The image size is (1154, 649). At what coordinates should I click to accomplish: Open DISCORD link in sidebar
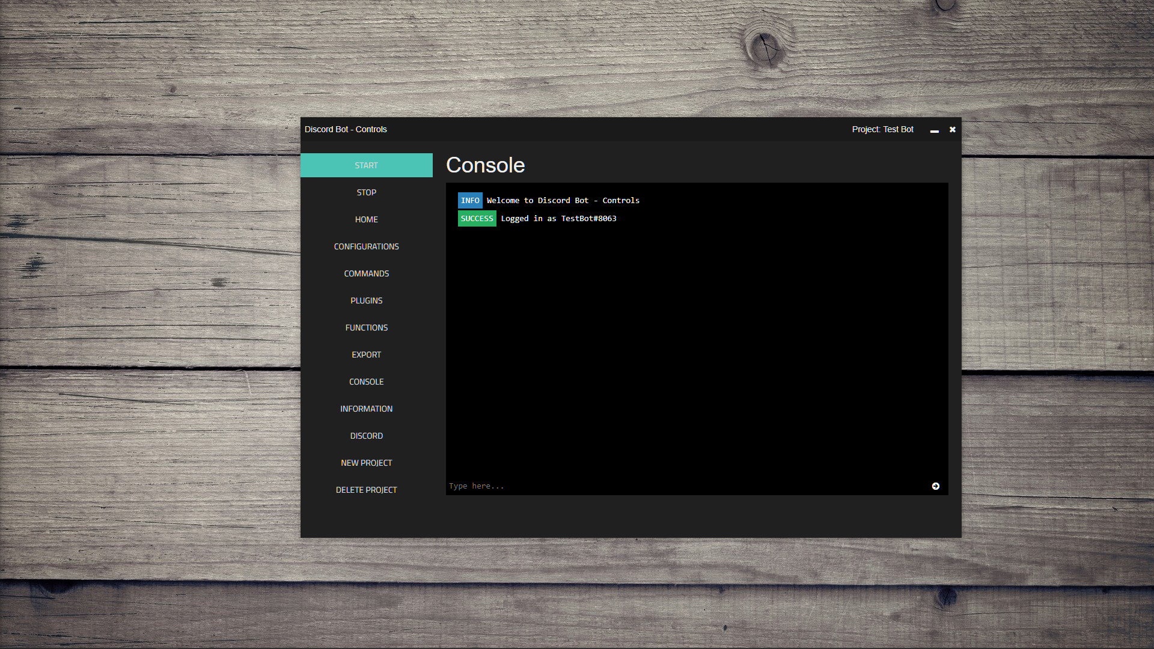coord(367,436)
